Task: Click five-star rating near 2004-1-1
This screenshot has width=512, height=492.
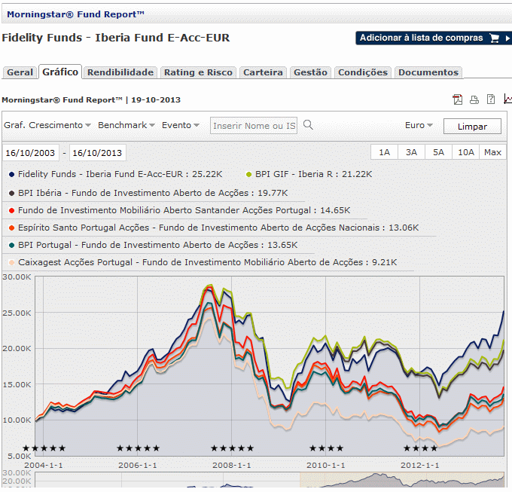Action: click(44, 448)
